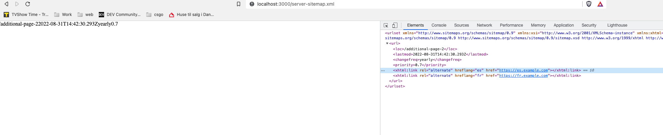Viewport: 663px width, 135px height.
Task: Follow the https://fr.example.com link
Action: (x=524, y=75)
